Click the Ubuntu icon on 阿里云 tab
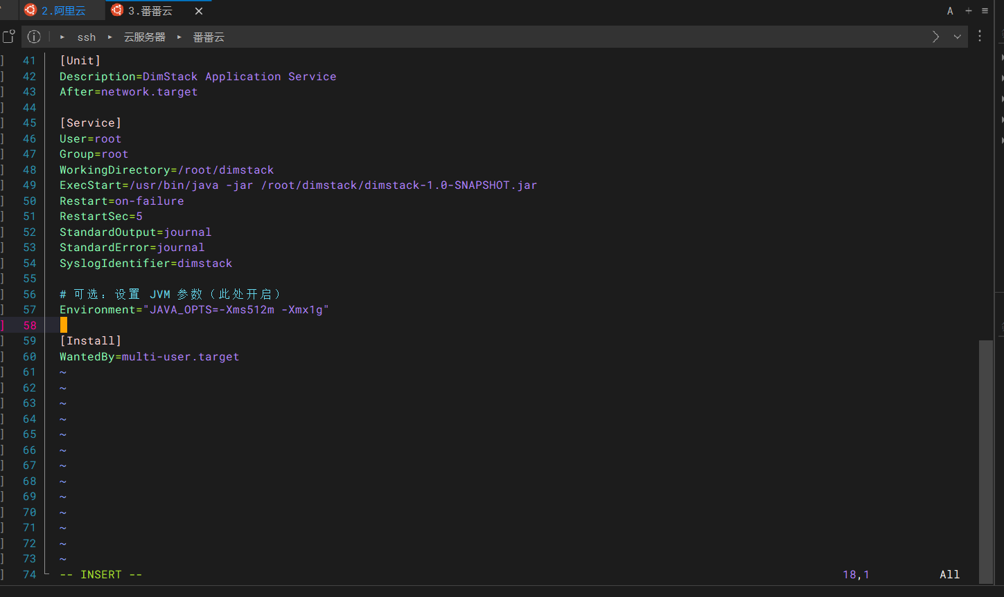The width and height of the screenshot is (1004, 597). coord(30,10)
